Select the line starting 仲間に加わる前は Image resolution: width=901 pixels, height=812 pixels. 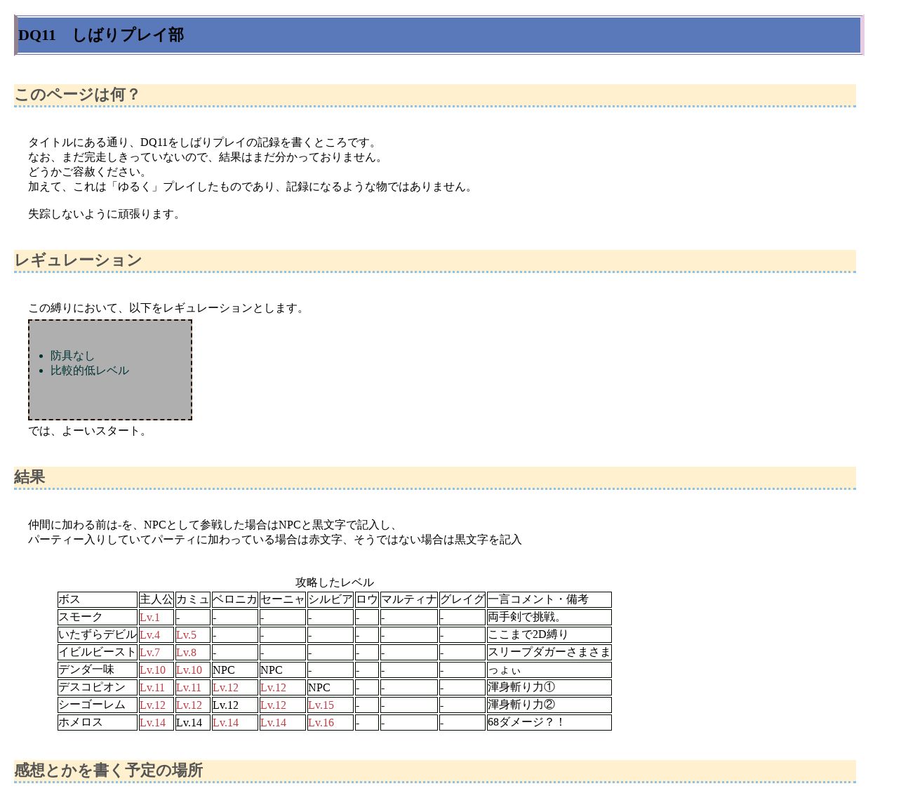(215, 525)
